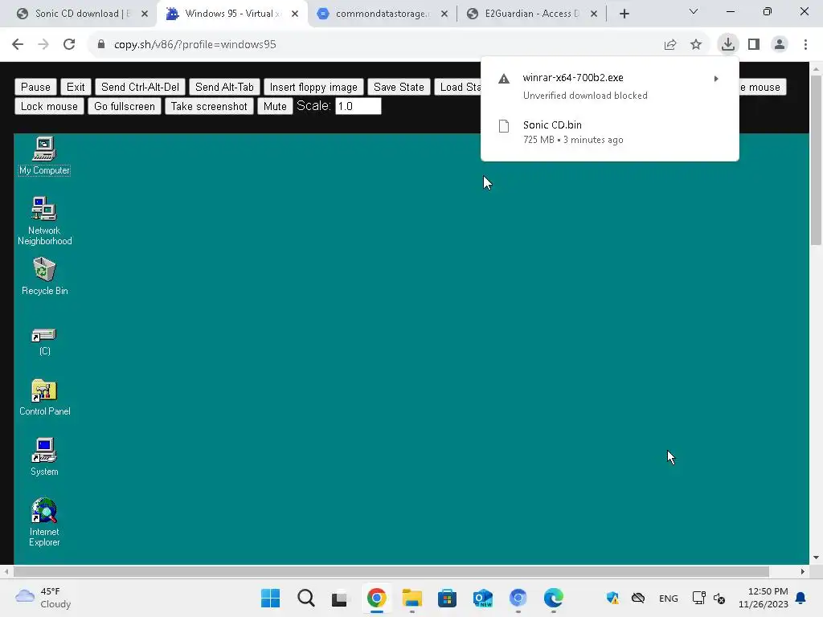Viewport: 823px width, 617px height.
Task: Send Ctrl-Alt-Del to emulator
Action: point(140,87)
